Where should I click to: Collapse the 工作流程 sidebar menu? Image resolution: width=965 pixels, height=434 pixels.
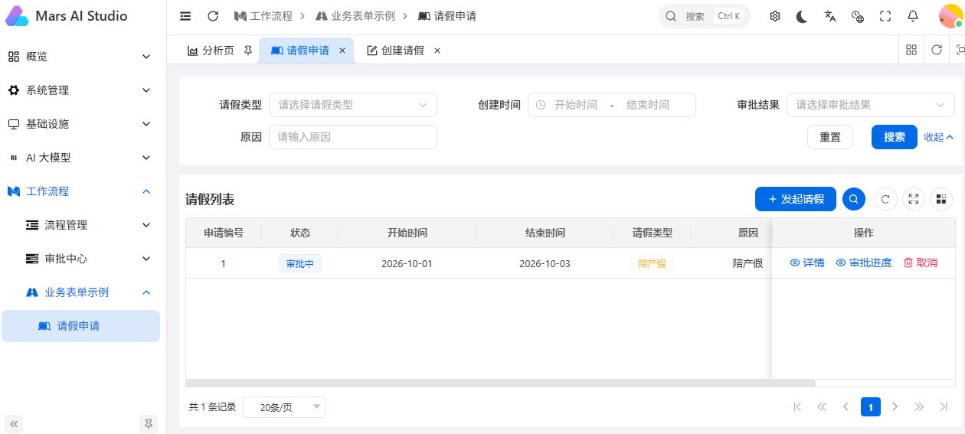(x=80, y=191)
